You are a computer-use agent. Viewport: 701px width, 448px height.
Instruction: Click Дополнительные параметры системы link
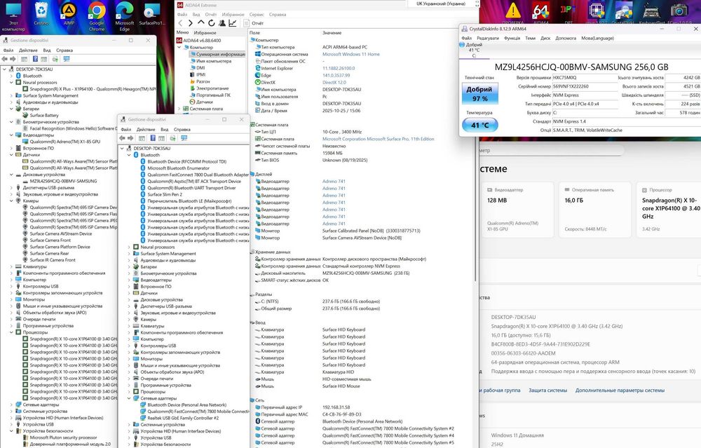[620, 391]
